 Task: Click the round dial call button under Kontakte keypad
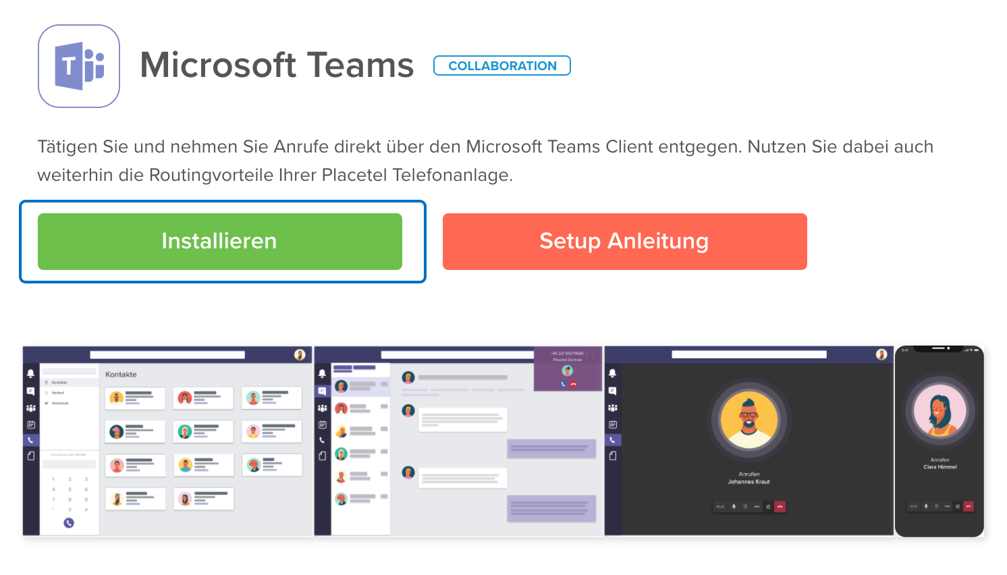(x=69, y=522)
